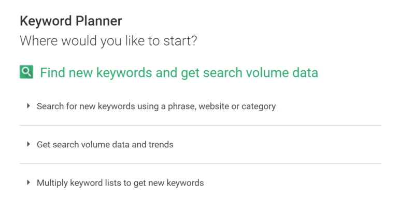Click the word 'trends' in the second option
The image size is (398, 213).
161,145
